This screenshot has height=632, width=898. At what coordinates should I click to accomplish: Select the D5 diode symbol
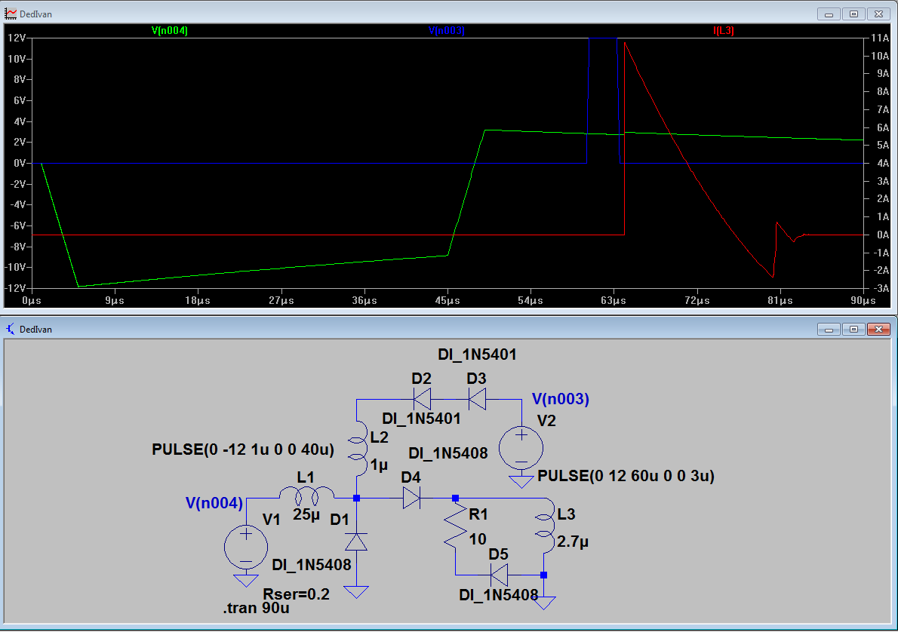498,575
